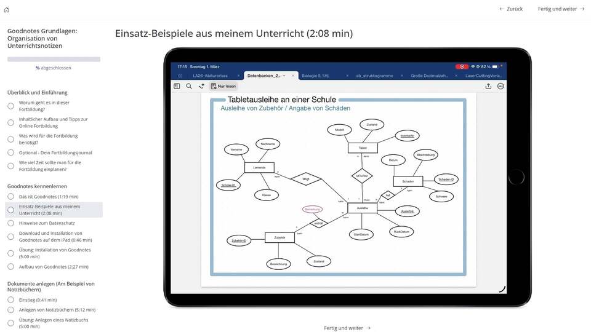The height and width of the screenshot is (332, 591).
Task: Close the Biologie 5, 1.Hj. tab
Action: [x=347, y=76]
